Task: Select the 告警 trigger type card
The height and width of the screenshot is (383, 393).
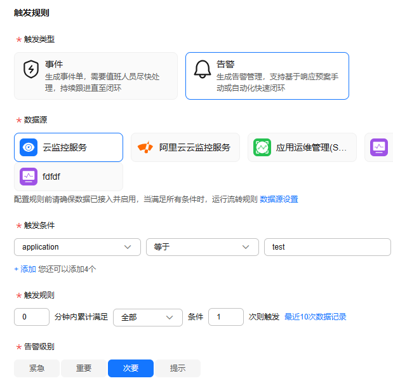Action: click(x=267, y=76)
